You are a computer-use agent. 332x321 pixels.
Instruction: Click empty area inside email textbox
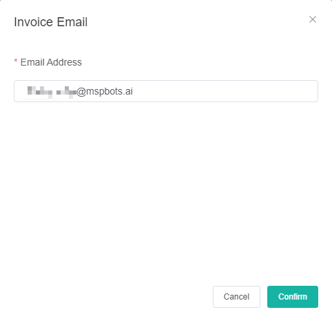click(x=225, y=91)
